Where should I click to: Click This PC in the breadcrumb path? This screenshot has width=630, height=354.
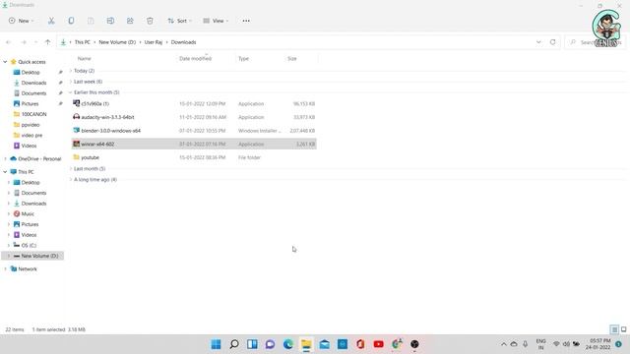click(83, 42)
